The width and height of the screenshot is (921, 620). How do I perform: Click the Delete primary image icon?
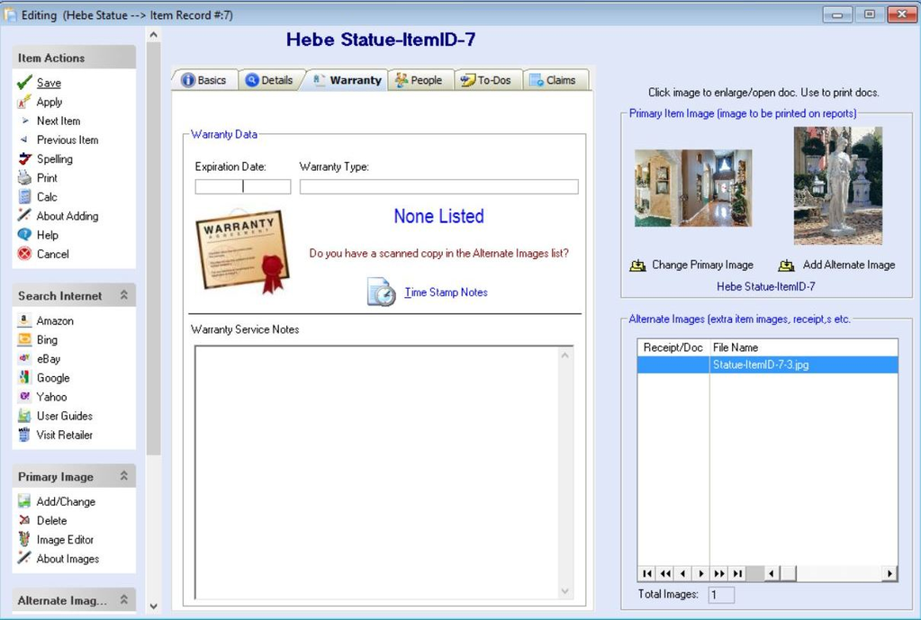24,520
